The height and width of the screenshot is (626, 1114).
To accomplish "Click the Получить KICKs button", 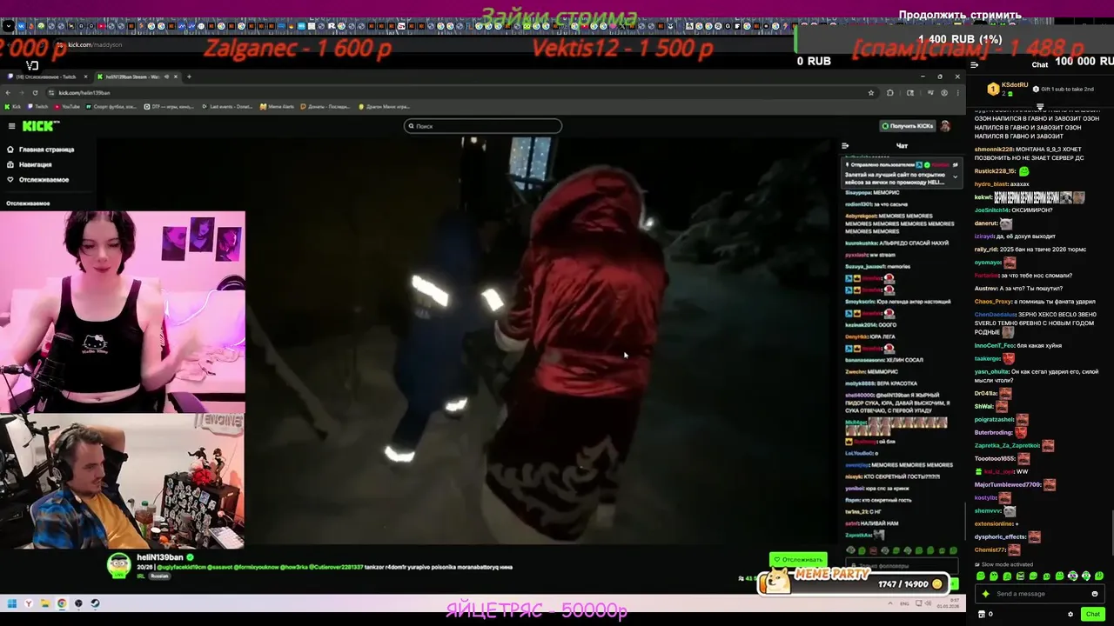I will coord(907,126).
